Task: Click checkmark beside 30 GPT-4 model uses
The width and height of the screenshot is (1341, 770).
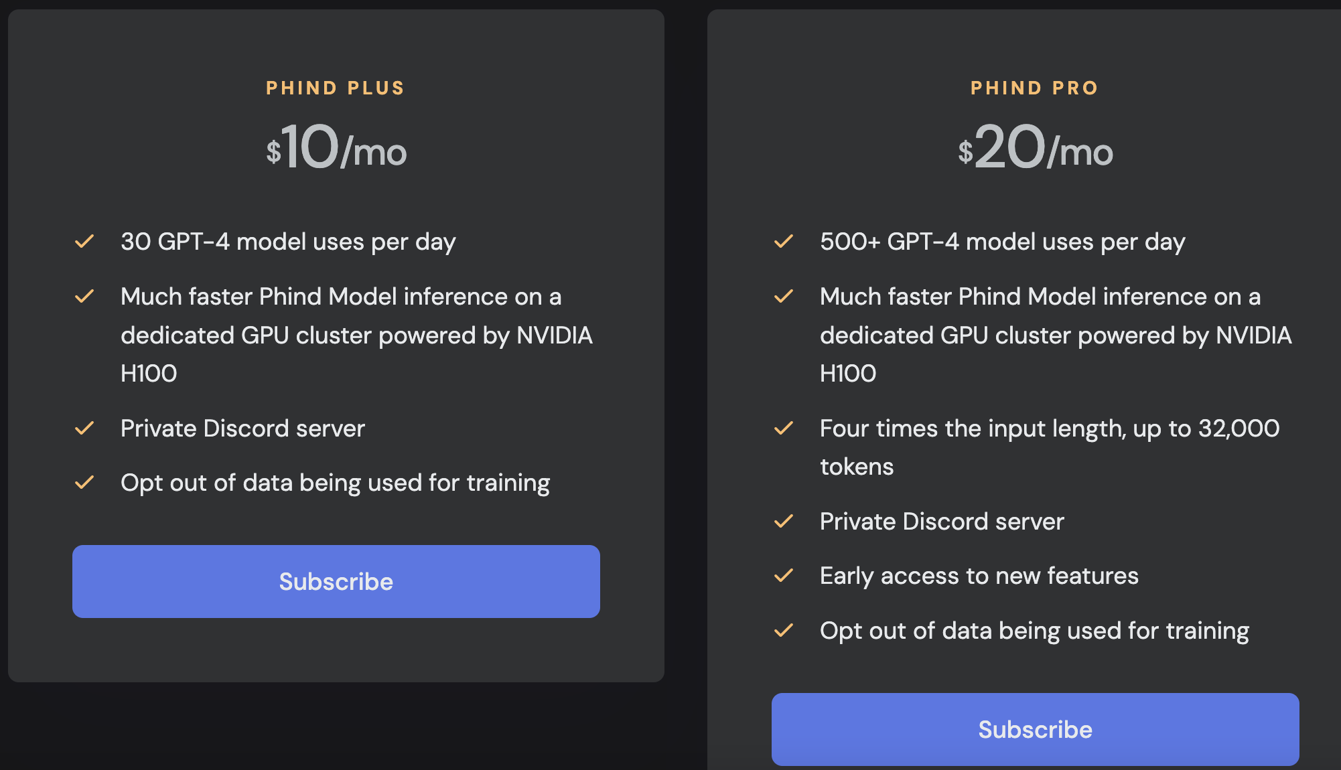Action: click(x=84, y=241)
